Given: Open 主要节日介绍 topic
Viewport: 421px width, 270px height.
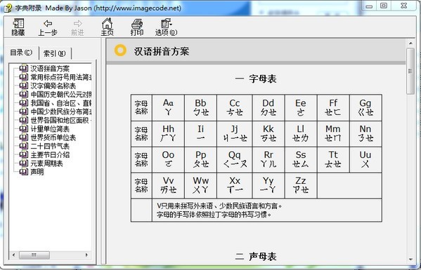Looking at the screenshot, I should point(50,154).
